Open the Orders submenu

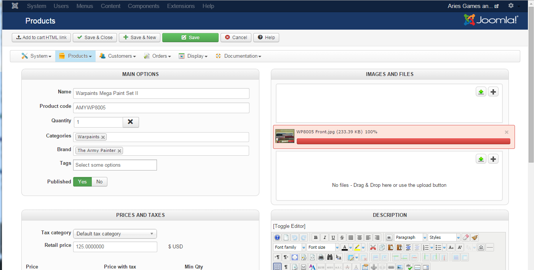tap(157, 56)
